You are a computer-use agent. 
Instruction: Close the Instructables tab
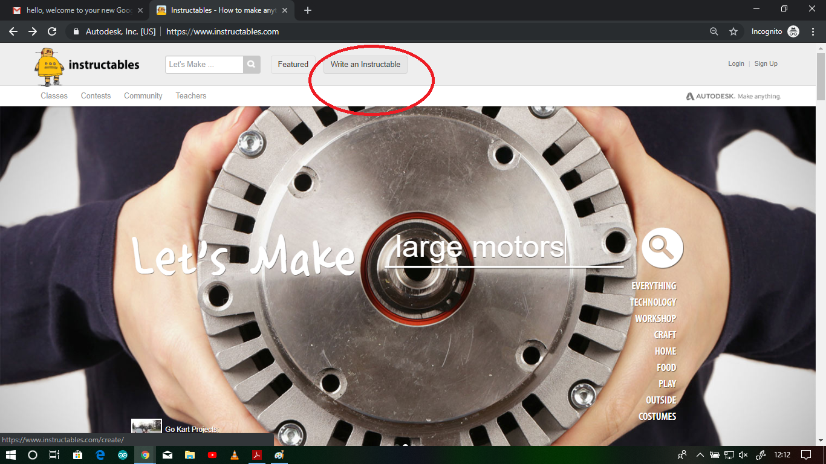click(x=285, y=10)
